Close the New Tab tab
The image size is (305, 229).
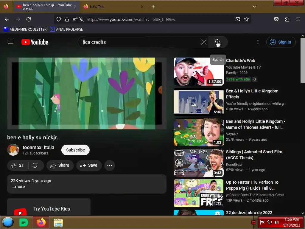(x=142, y=7)
